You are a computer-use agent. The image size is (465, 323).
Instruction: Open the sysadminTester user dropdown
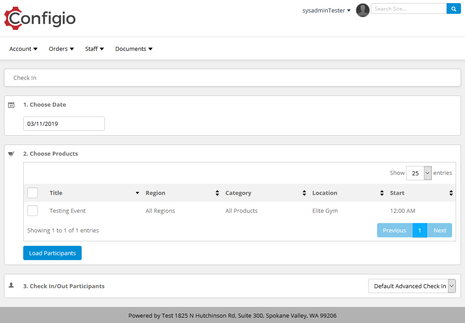[x=326, y=10]
